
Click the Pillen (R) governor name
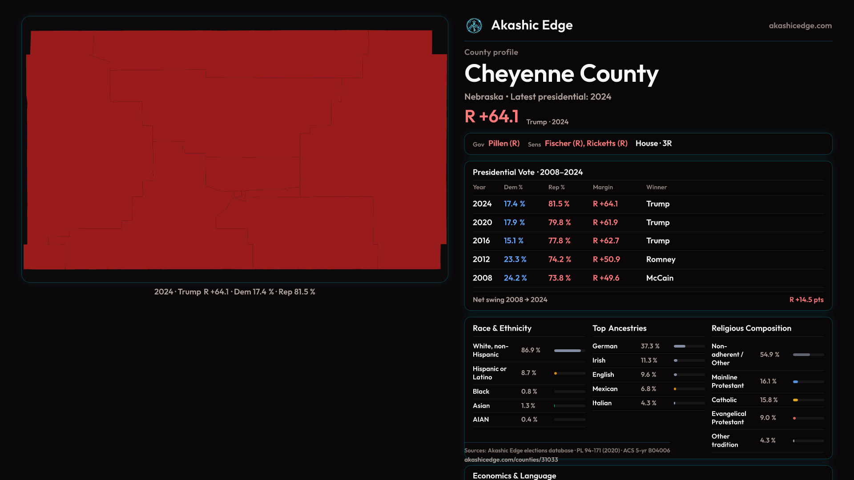[x=504, y=144]
